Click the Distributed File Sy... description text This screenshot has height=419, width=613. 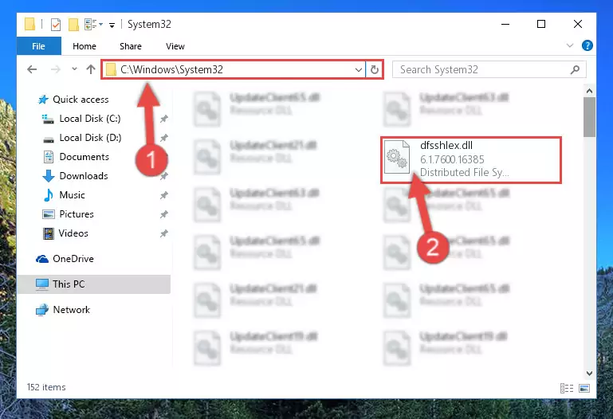point(465,173)
